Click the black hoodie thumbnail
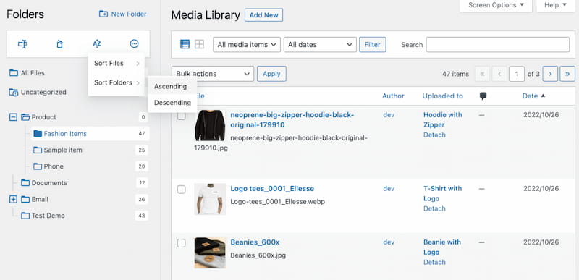The height and width of the screenshot is (280, 579). 210,125
